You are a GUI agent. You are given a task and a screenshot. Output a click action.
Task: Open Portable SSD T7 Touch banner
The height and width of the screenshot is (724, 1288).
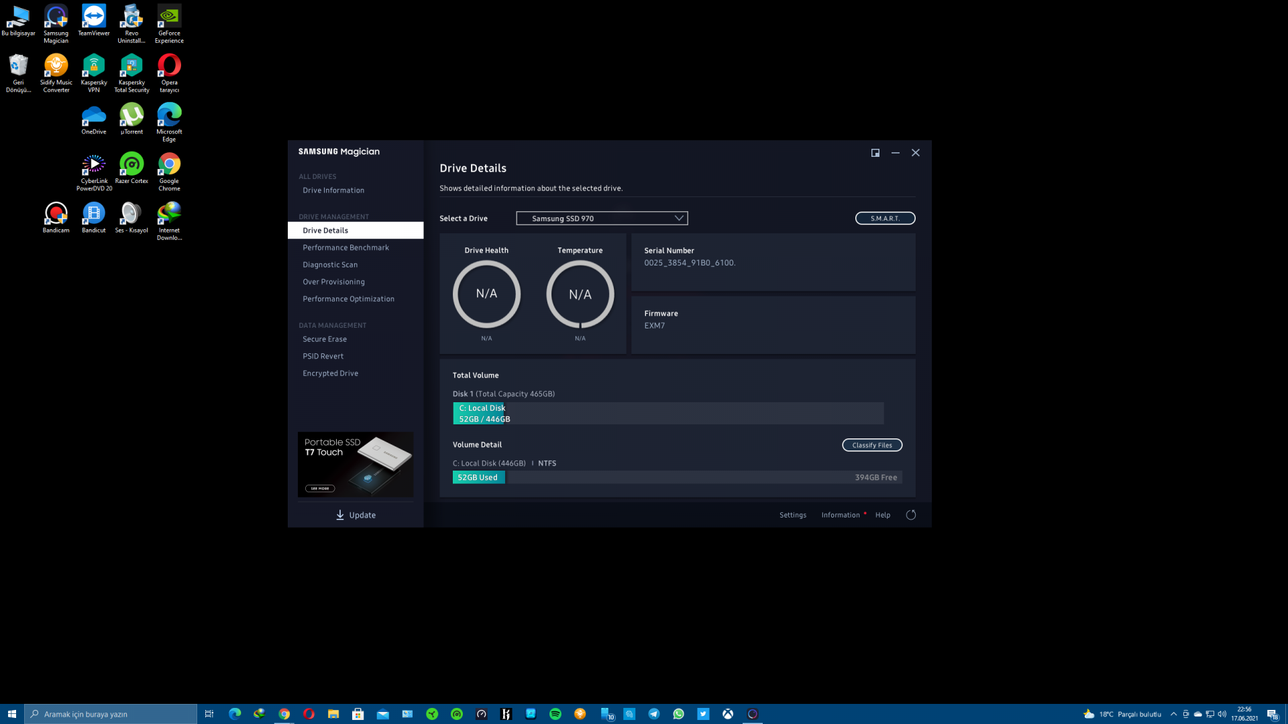coord(355,464)
